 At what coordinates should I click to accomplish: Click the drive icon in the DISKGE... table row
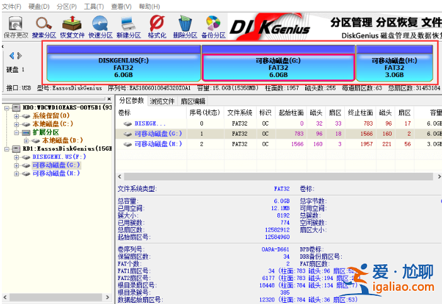tap(128, 124)
